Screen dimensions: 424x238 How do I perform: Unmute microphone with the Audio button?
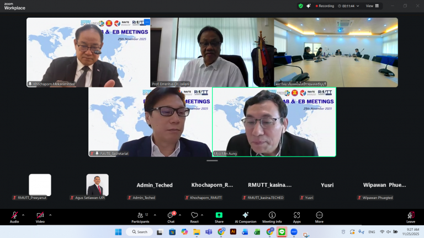point(14,216)
